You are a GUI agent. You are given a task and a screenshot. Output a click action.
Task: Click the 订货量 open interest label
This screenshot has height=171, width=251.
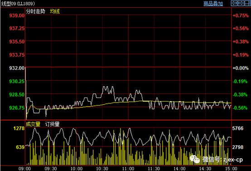(x=52, y=124)
